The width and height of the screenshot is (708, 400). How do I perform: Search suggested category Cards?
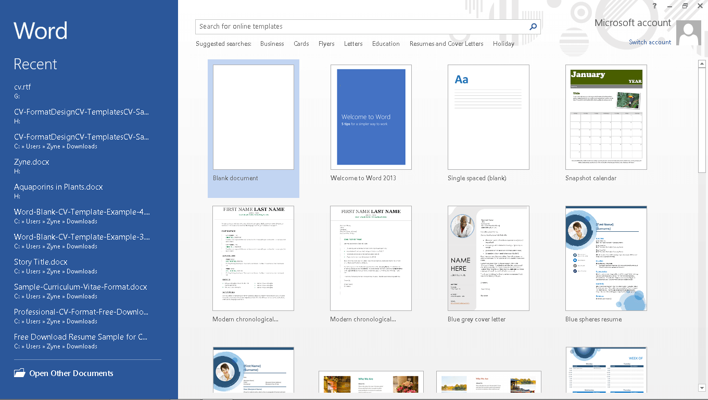coord(301,44)
